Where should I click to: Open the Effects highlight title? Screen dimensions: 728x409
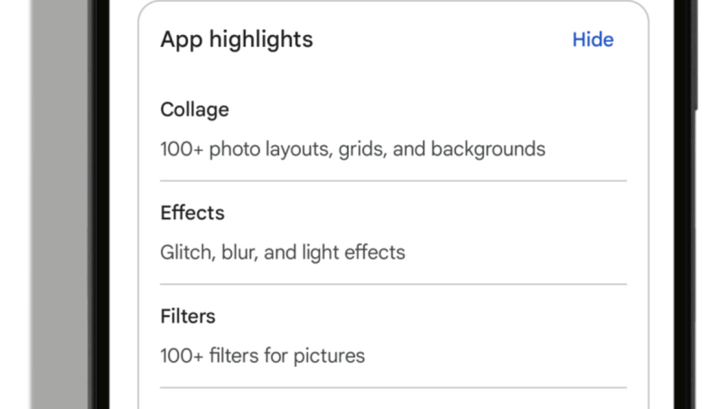click(192, 213)
